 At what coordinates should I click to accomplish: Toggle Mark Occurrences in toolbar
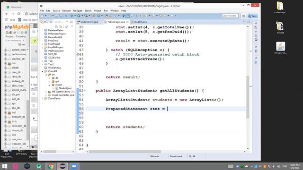point(128,16)
